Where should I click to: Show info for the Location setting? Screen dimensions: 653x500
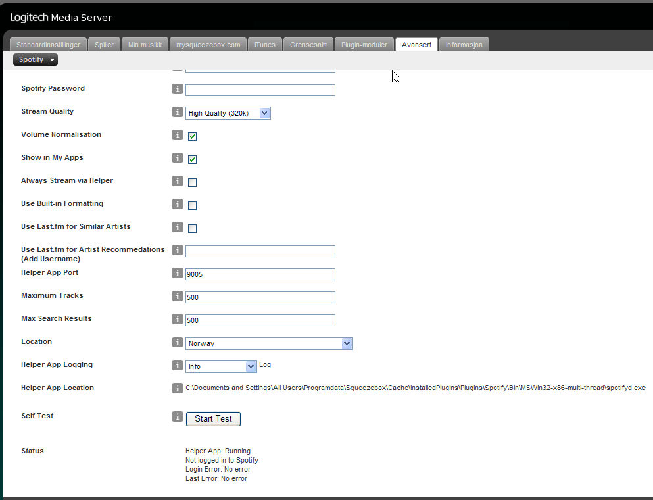click(x=178, y=342)
